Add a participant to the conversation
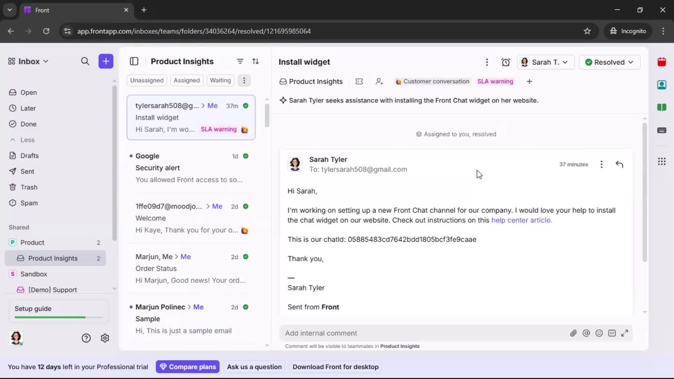This screenshot has width=674, height=379. coord(379,81)
